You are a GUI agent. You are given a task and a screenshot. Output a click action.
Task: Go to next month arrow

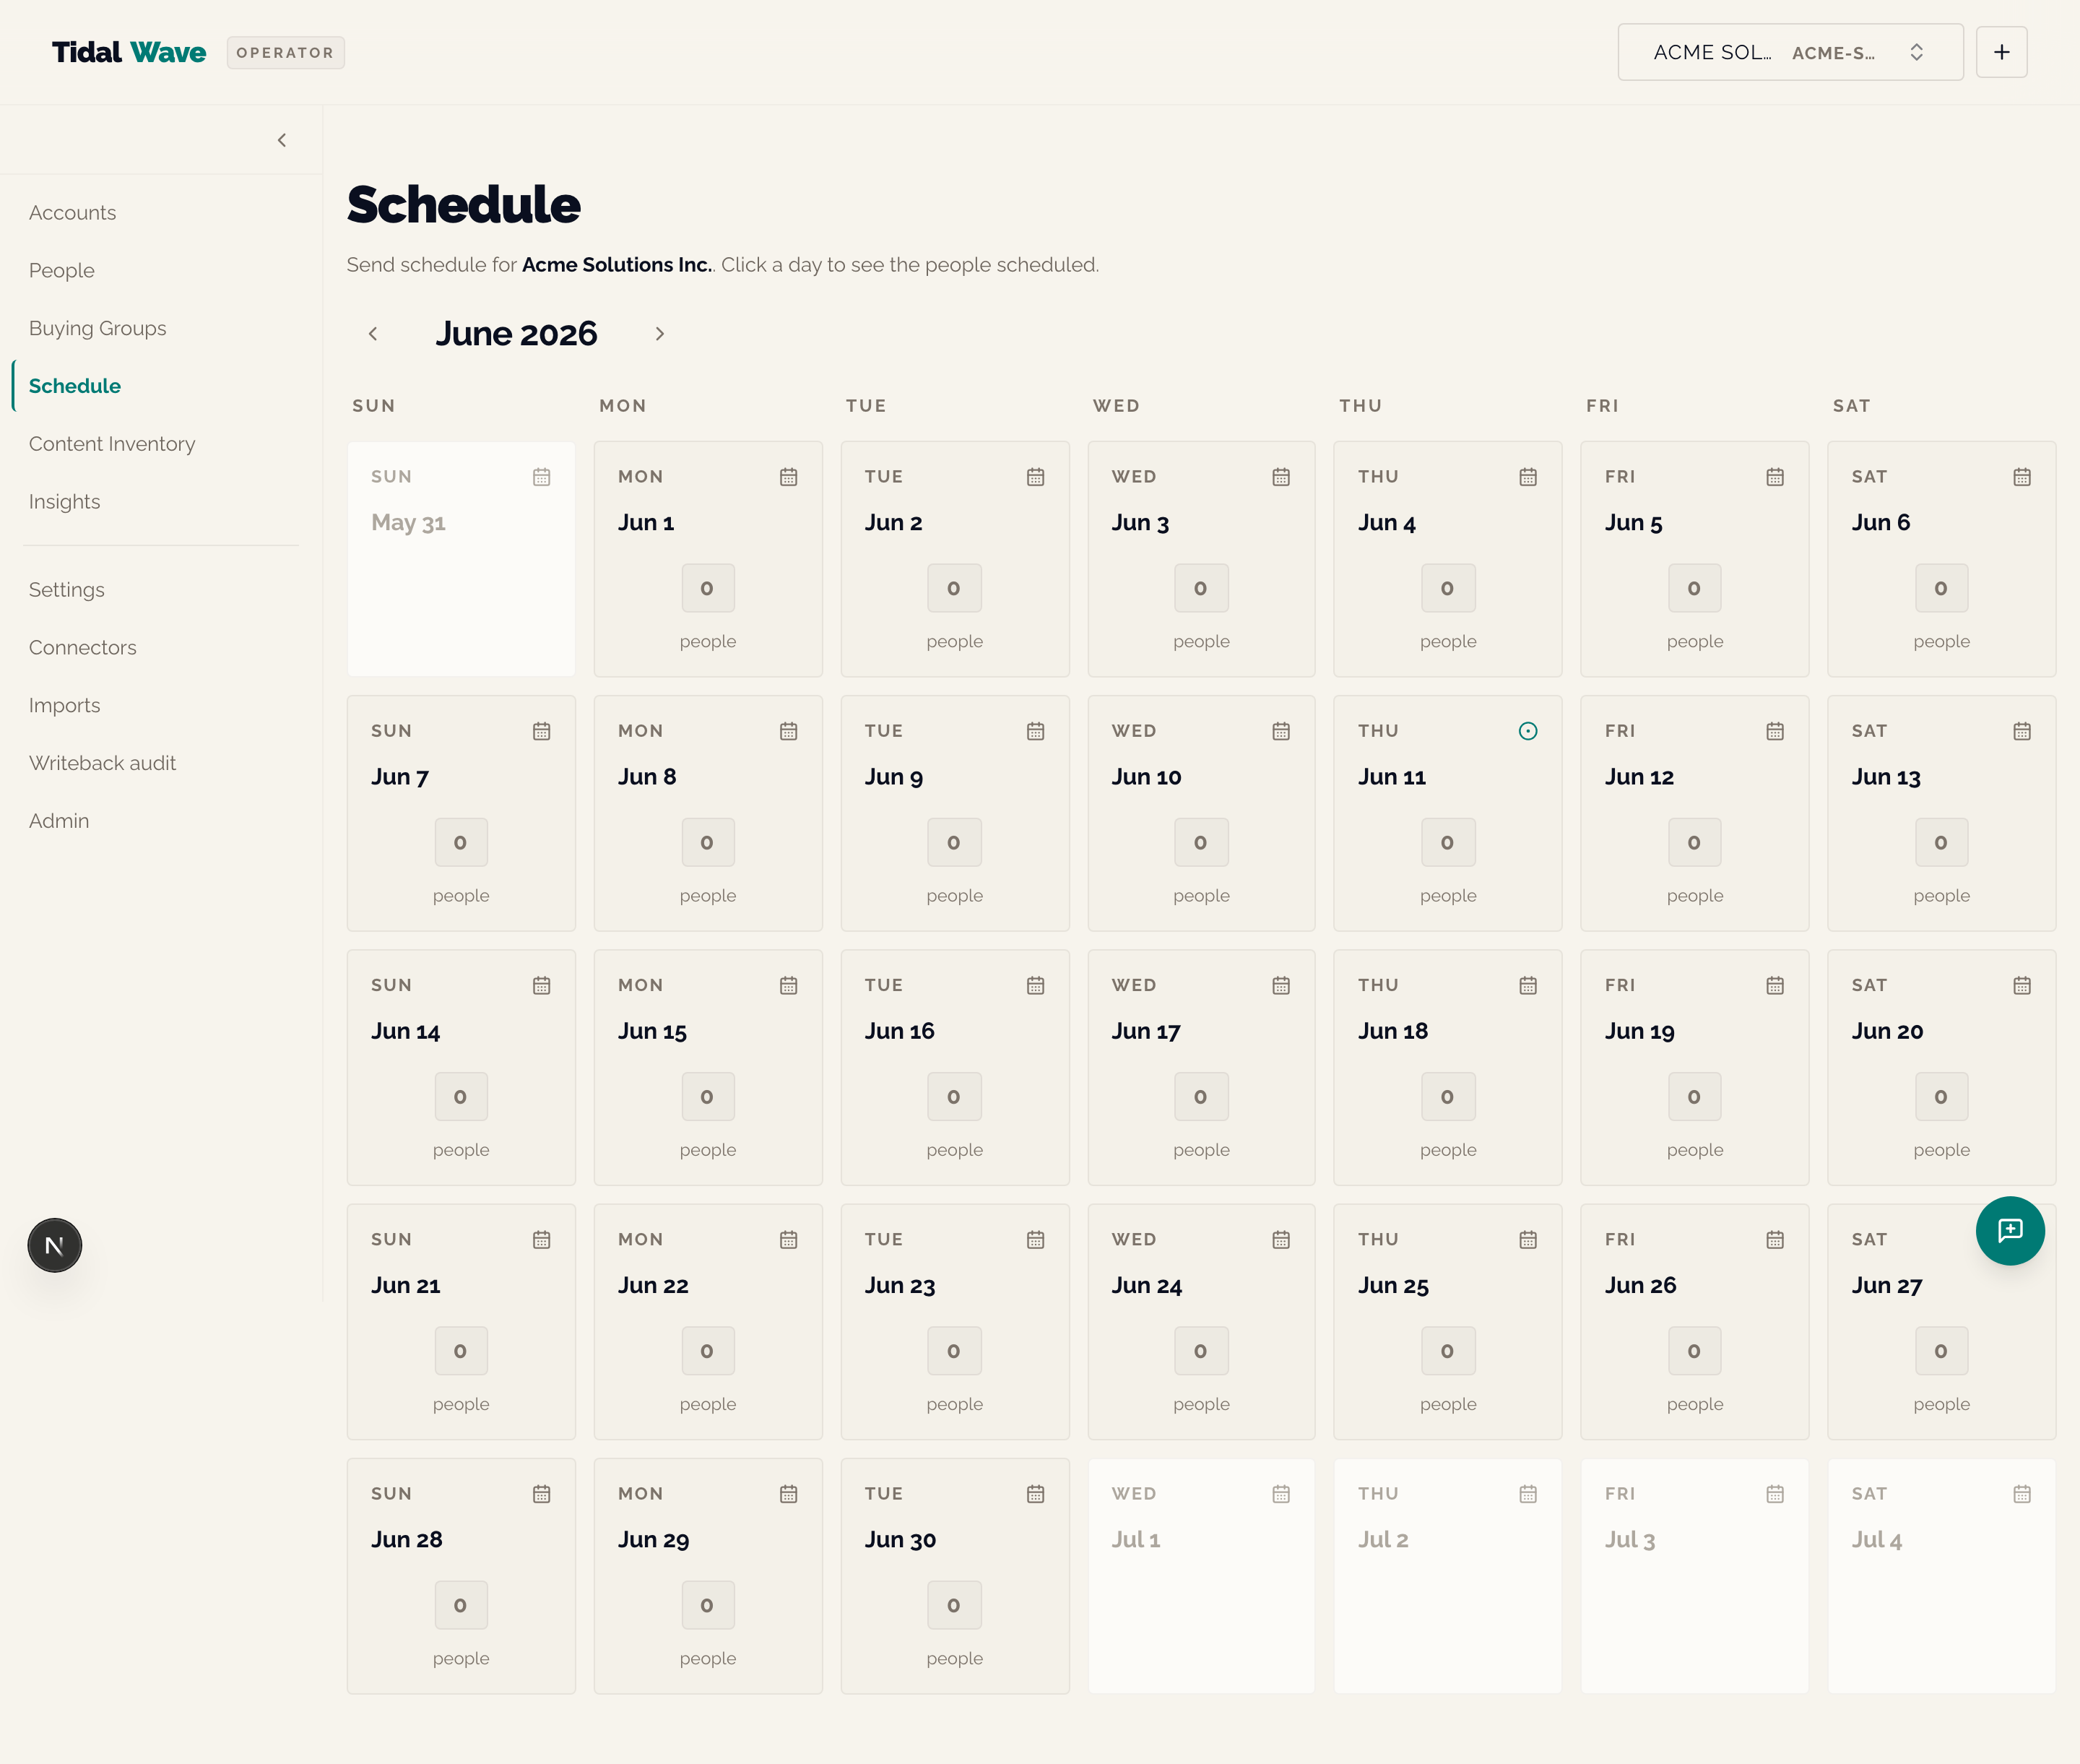(x=659, y=334)
